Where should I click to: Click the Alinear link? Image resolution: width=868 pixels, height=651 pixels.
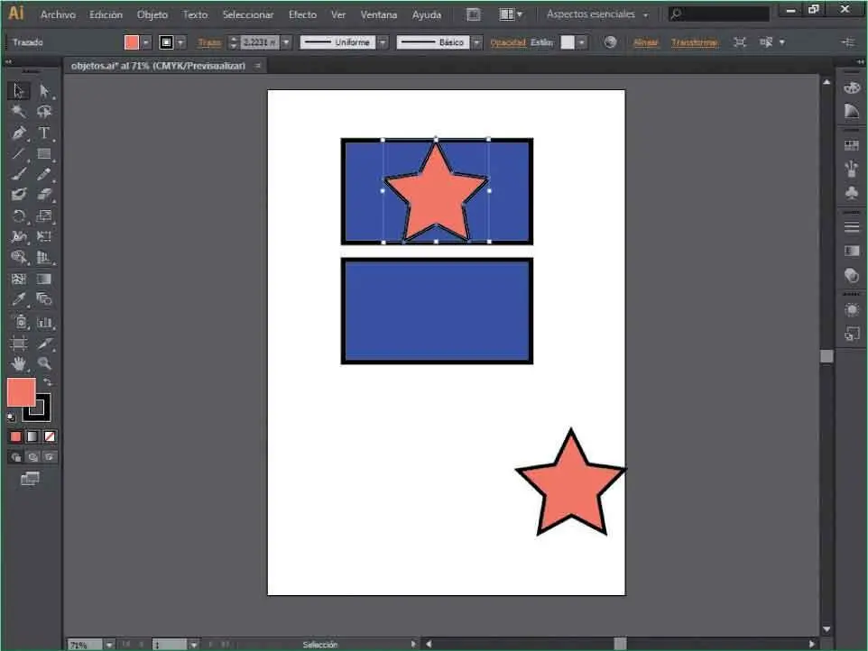coord(645,42)
